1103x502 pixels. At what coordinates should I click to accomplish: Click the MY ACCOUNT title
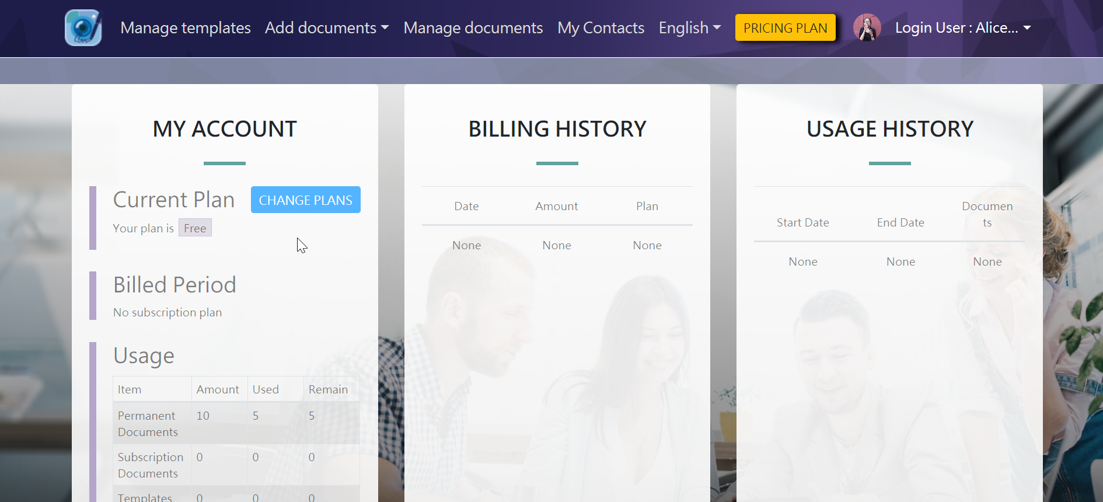[x=225, y=129]
